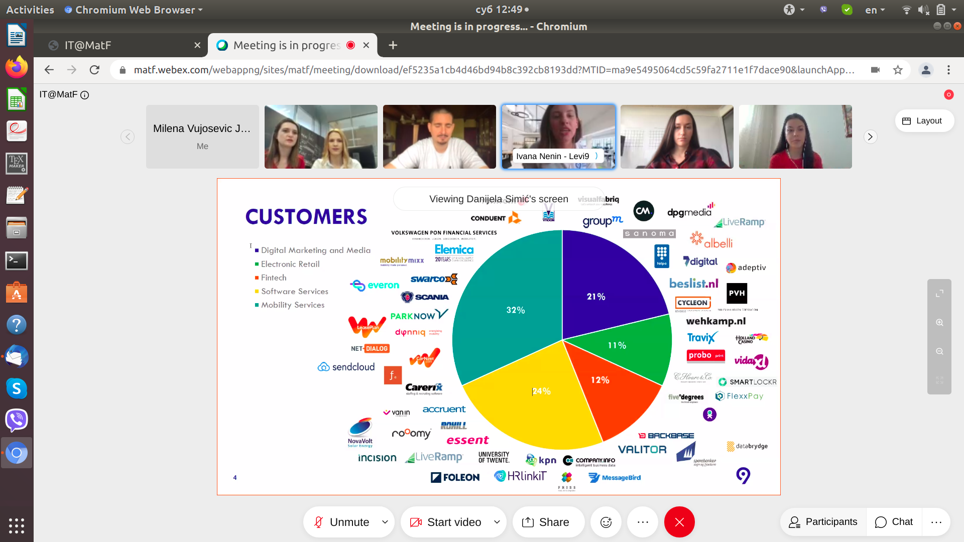Launch LibreOffice Calc from the dock
The image size is (964, 542).
pyautogui.click(x=17, y=99)
